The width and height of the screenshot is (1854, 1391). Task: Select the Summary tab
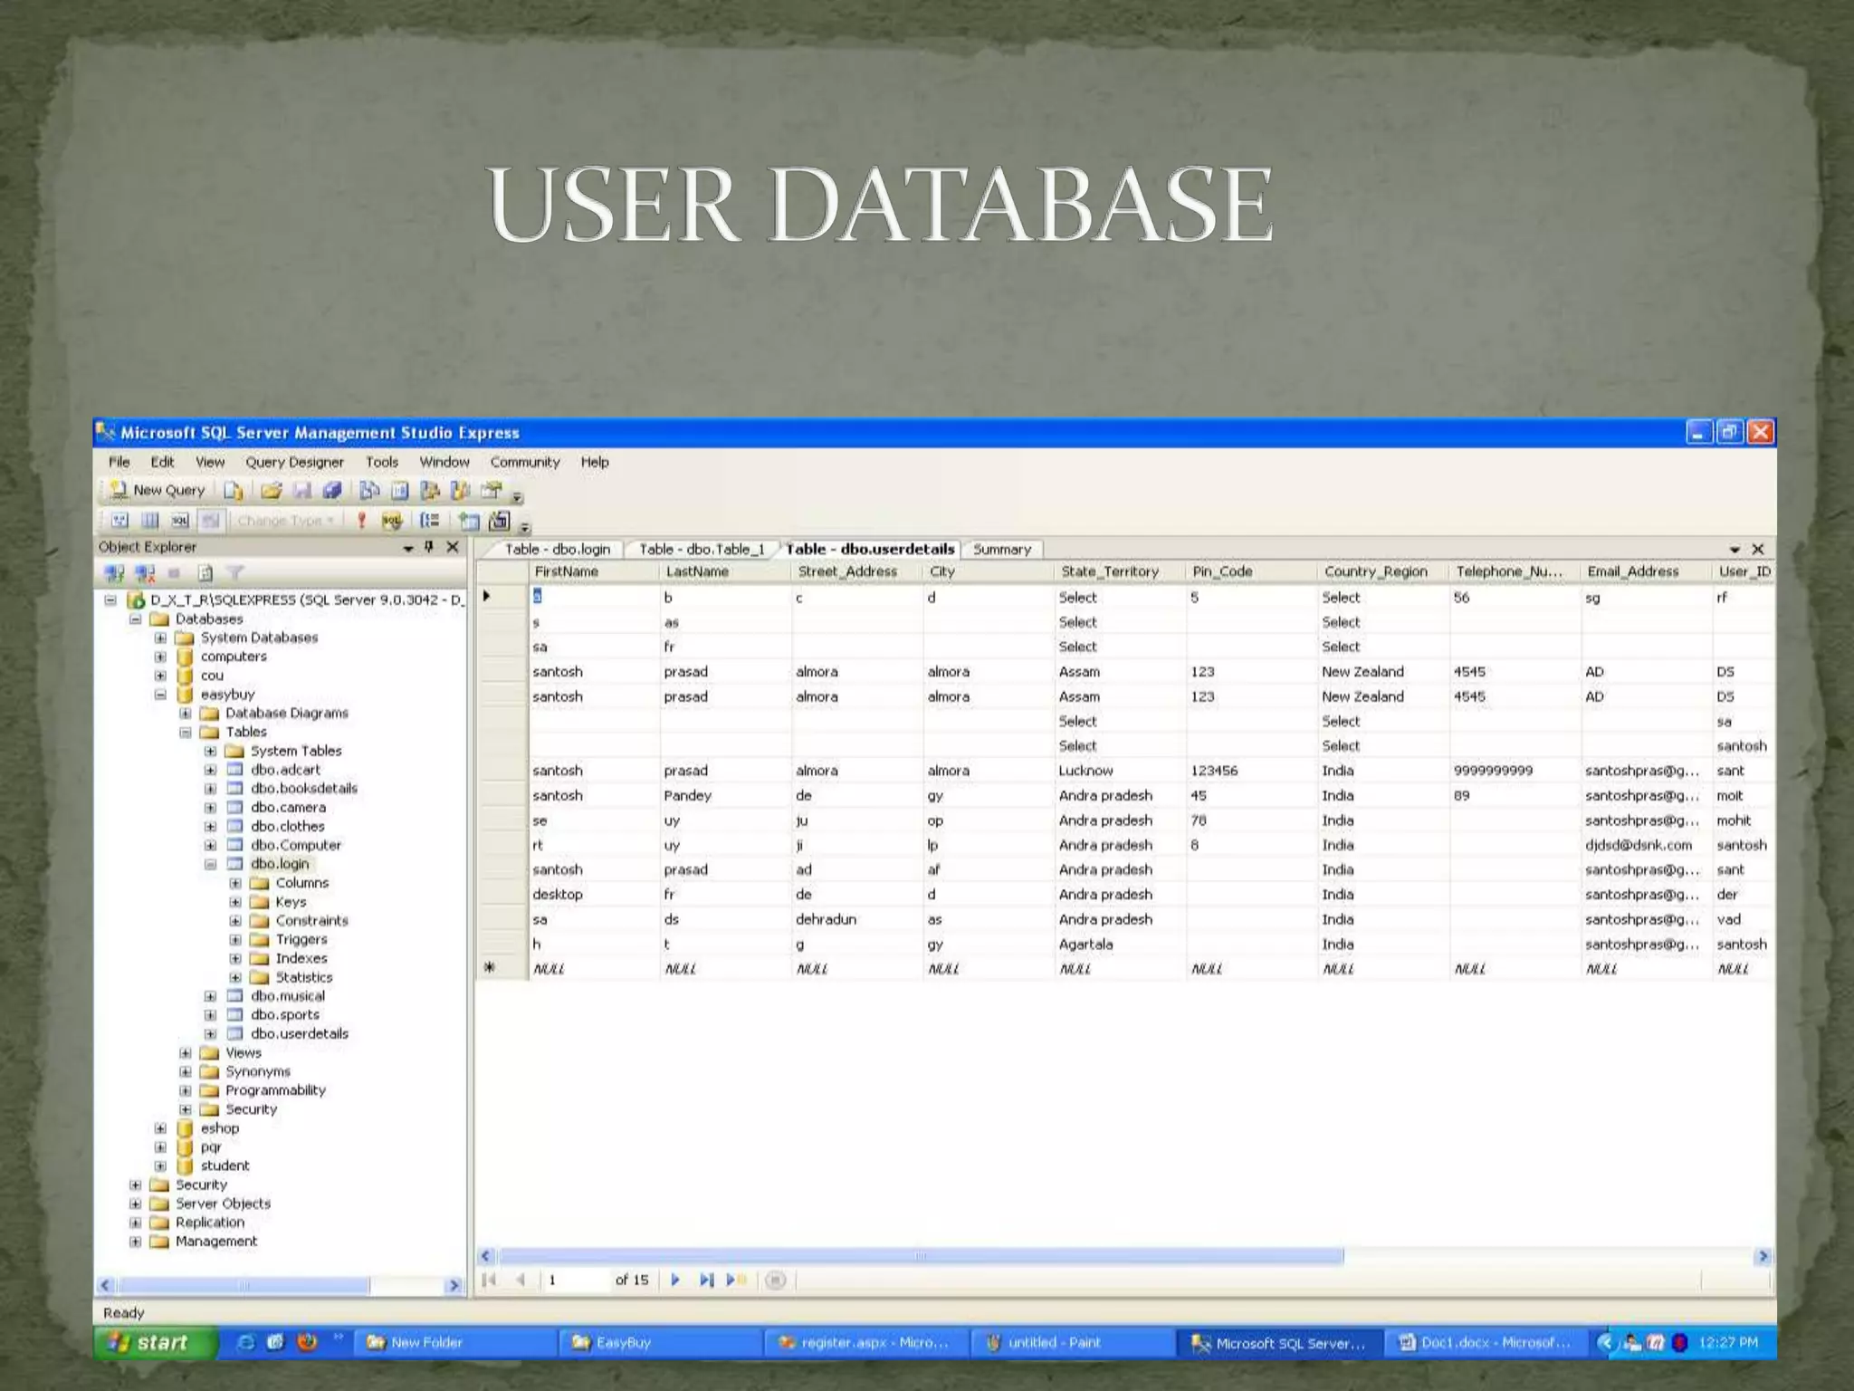click(x=1001, y=550)
